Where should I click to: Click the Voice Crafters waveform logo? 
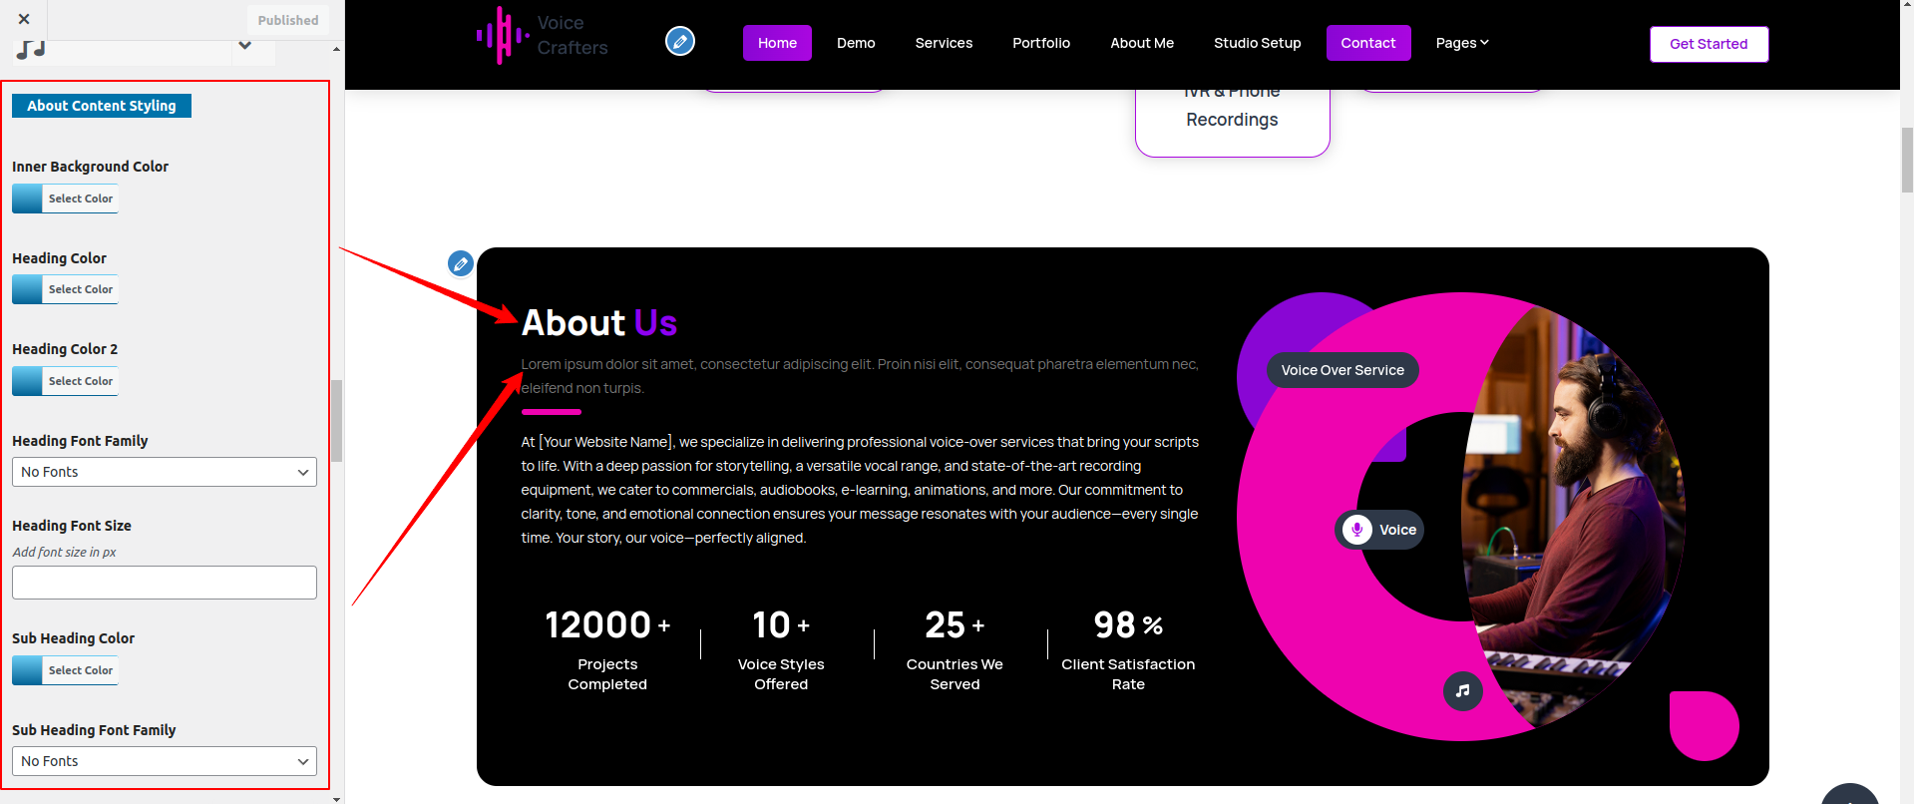[503, 36]
